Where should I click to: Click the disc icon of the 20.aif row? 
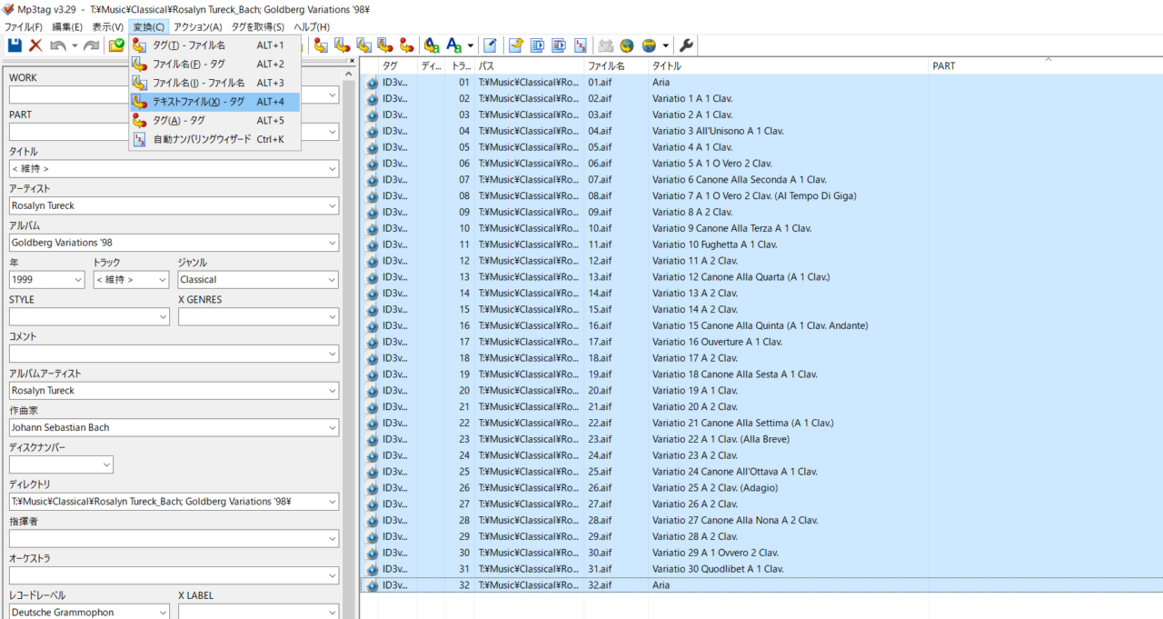click(x=372, y=390)
